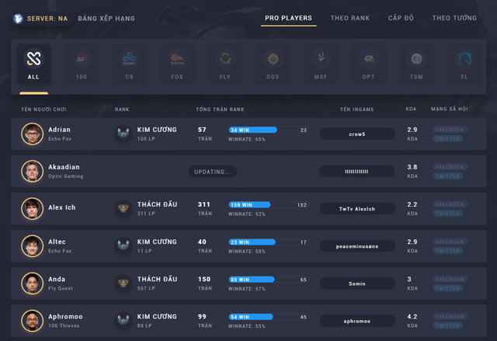This screenshot has height=341, width=497.
Task: Switch to CẤP ĐỘ tab
Action: [x=401, y=18]
